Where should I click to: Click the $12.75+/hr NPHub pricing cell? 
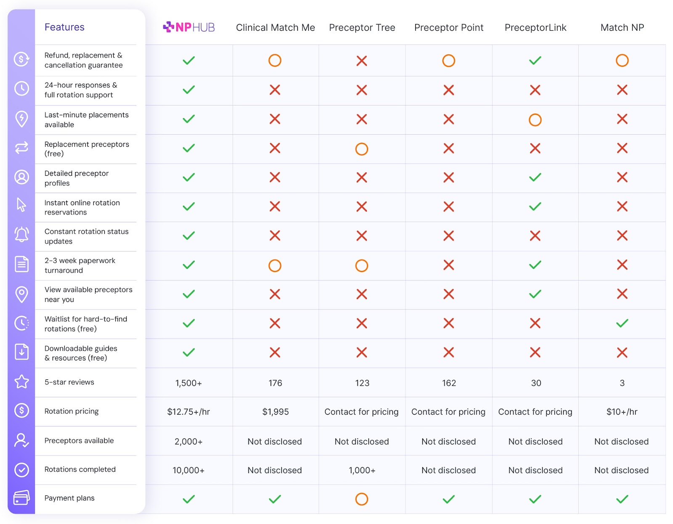188,412
